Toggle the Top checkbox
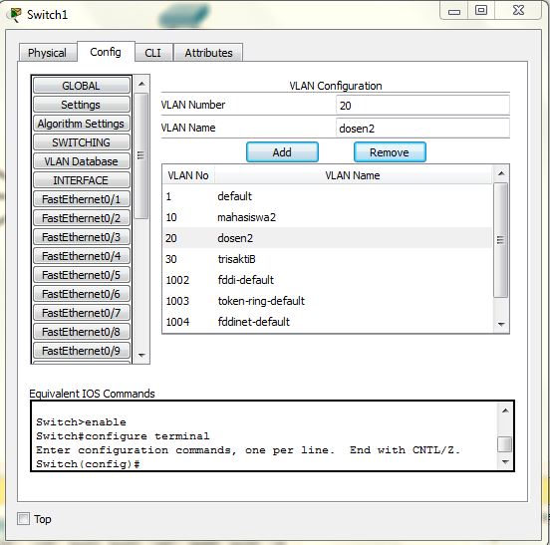Image resolution: width=550 pixels, height=545 pixels. pos(24,518)
